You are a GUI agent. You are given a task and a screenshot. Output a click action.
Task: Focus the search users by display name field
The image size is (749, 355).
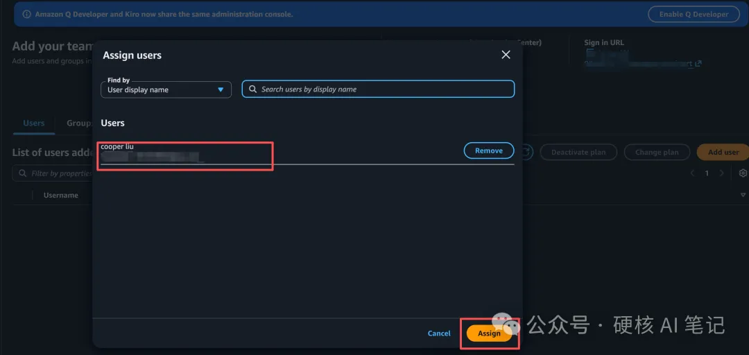pyautogui.click(x=385, y=89)
